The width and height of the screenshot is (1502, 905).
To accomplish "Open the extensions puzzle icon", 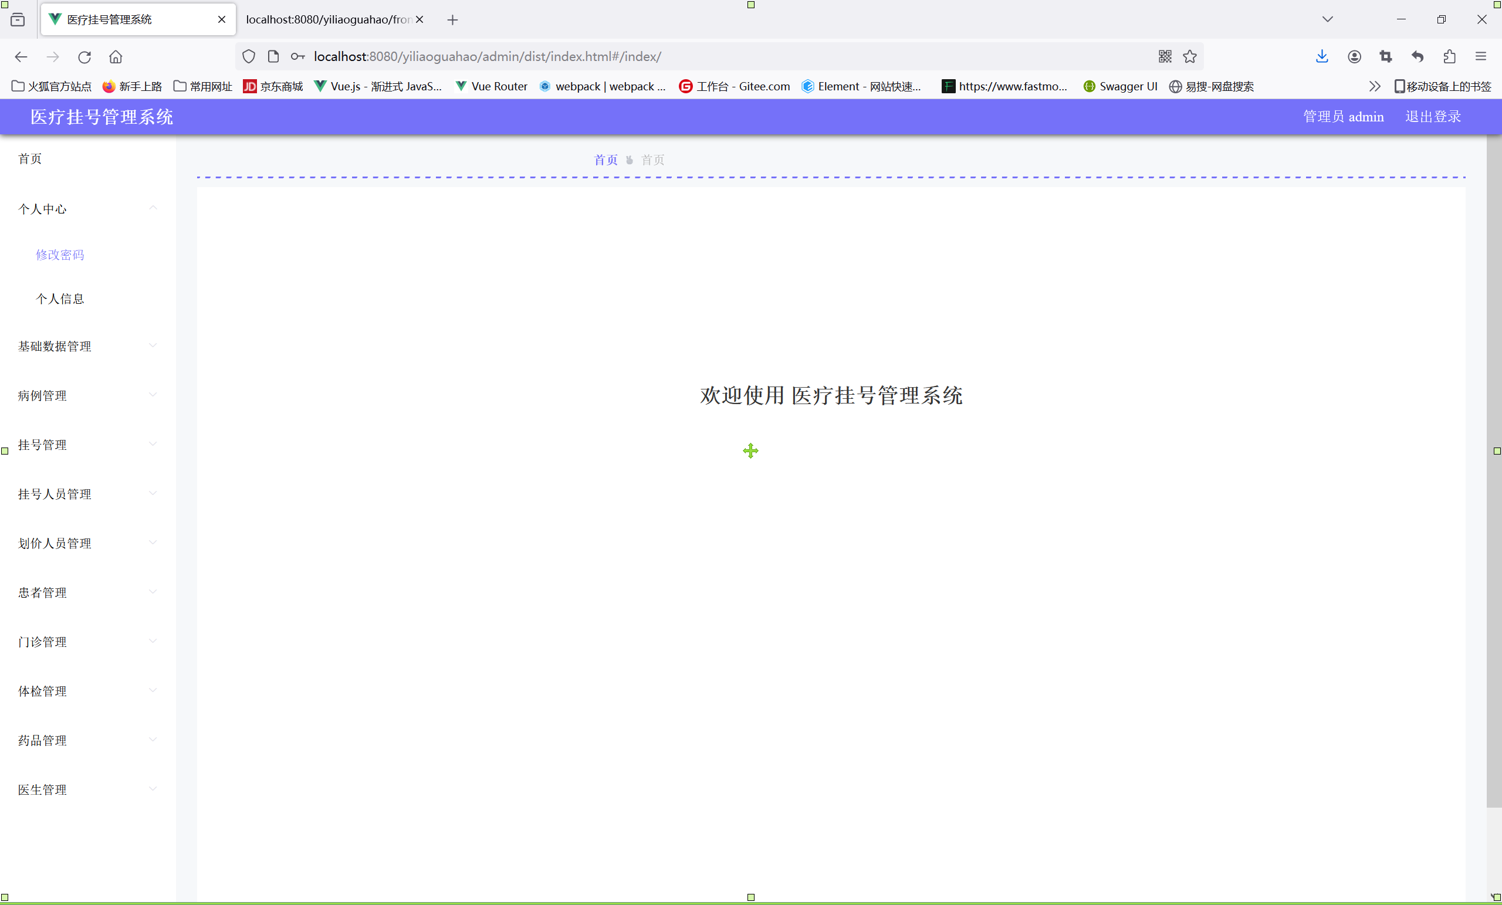I will click(x=1450, y=57).
